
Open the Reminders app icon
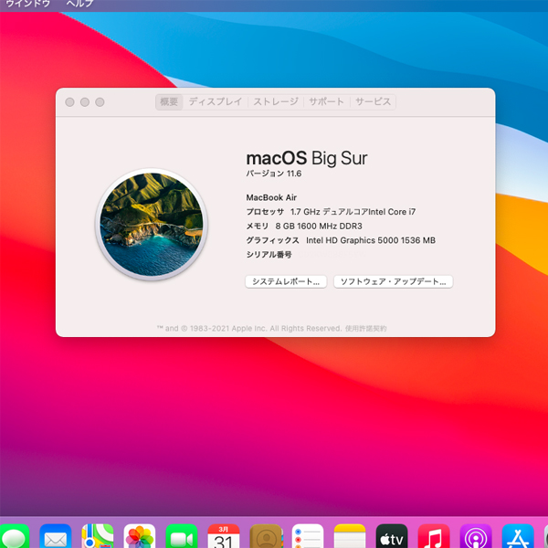click(308, 537)
